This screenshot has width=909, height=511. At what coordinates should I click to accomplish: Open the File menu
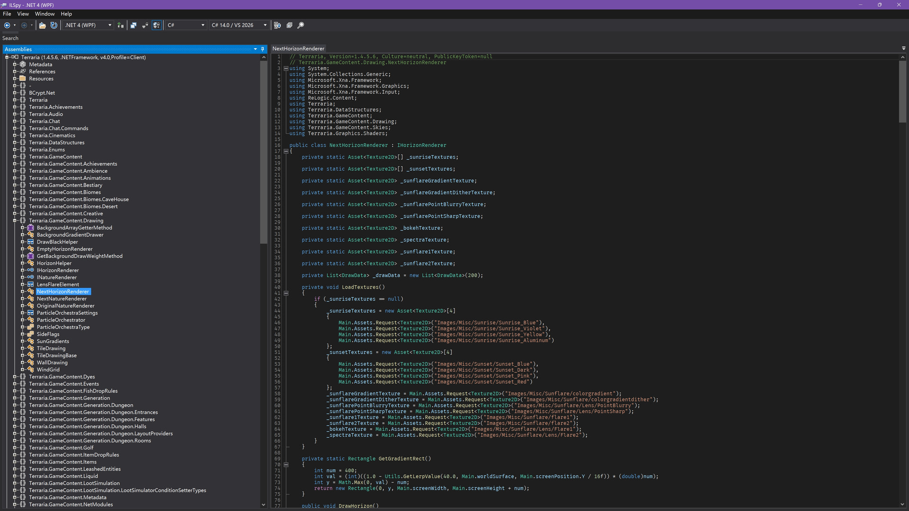[7, 14]
